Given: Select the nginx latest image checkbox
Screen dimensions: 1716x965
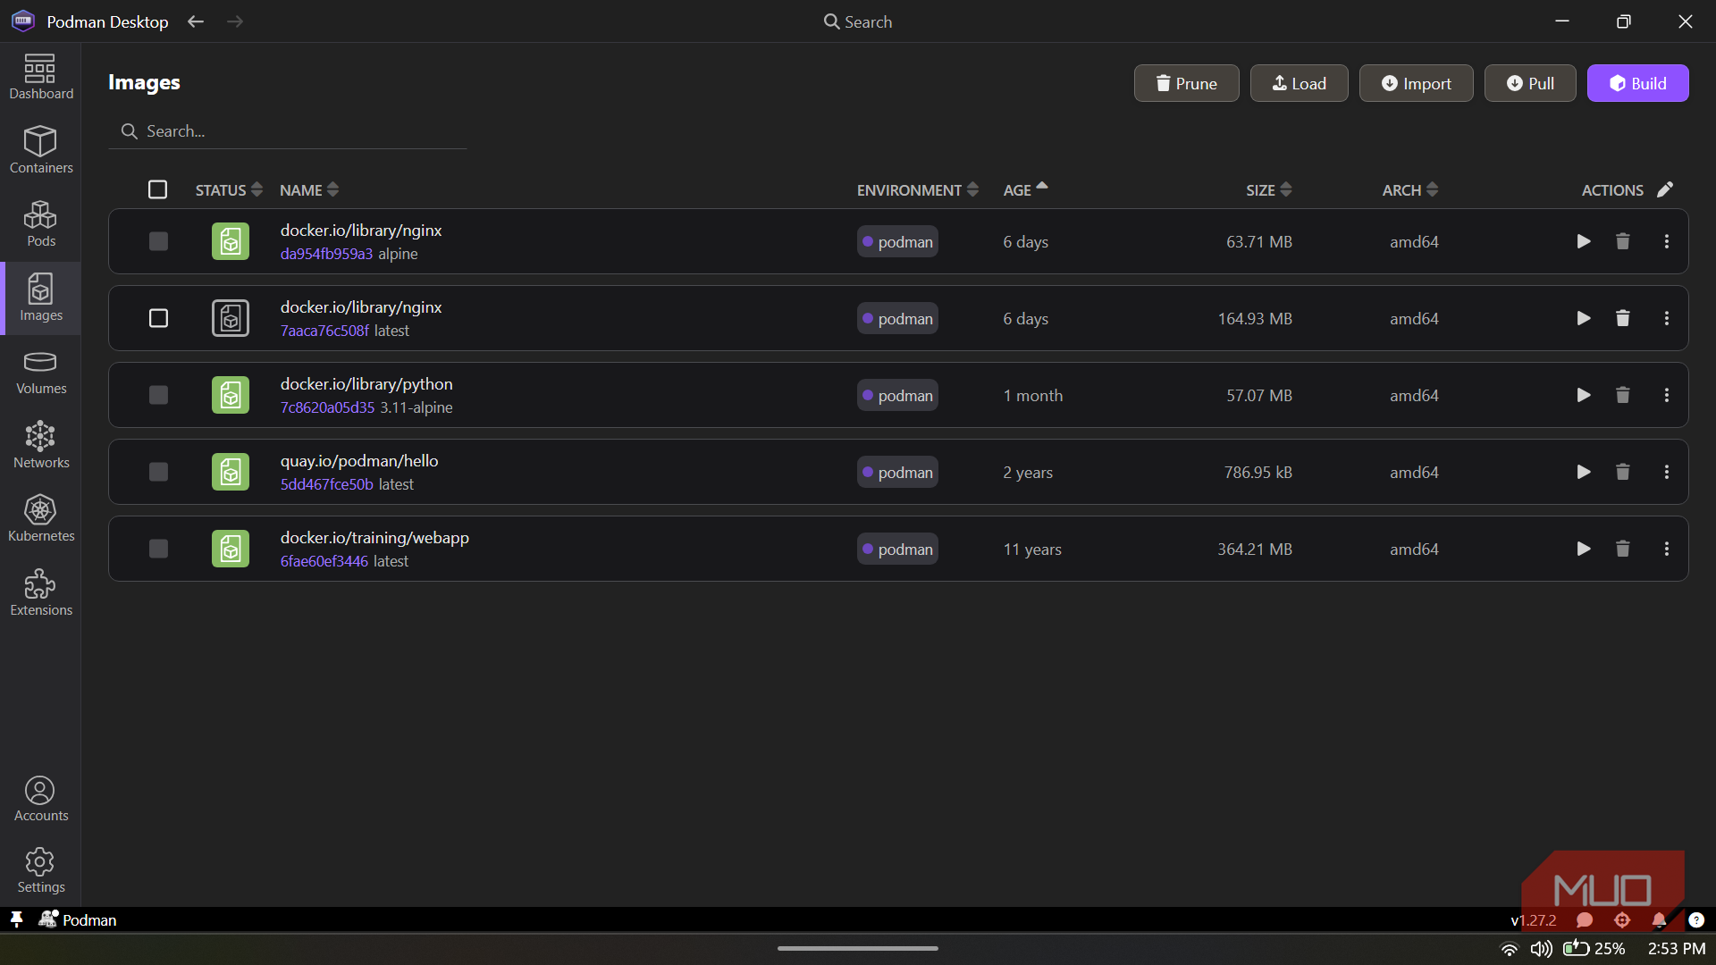Looking at the screenshot, I should 158,318.
